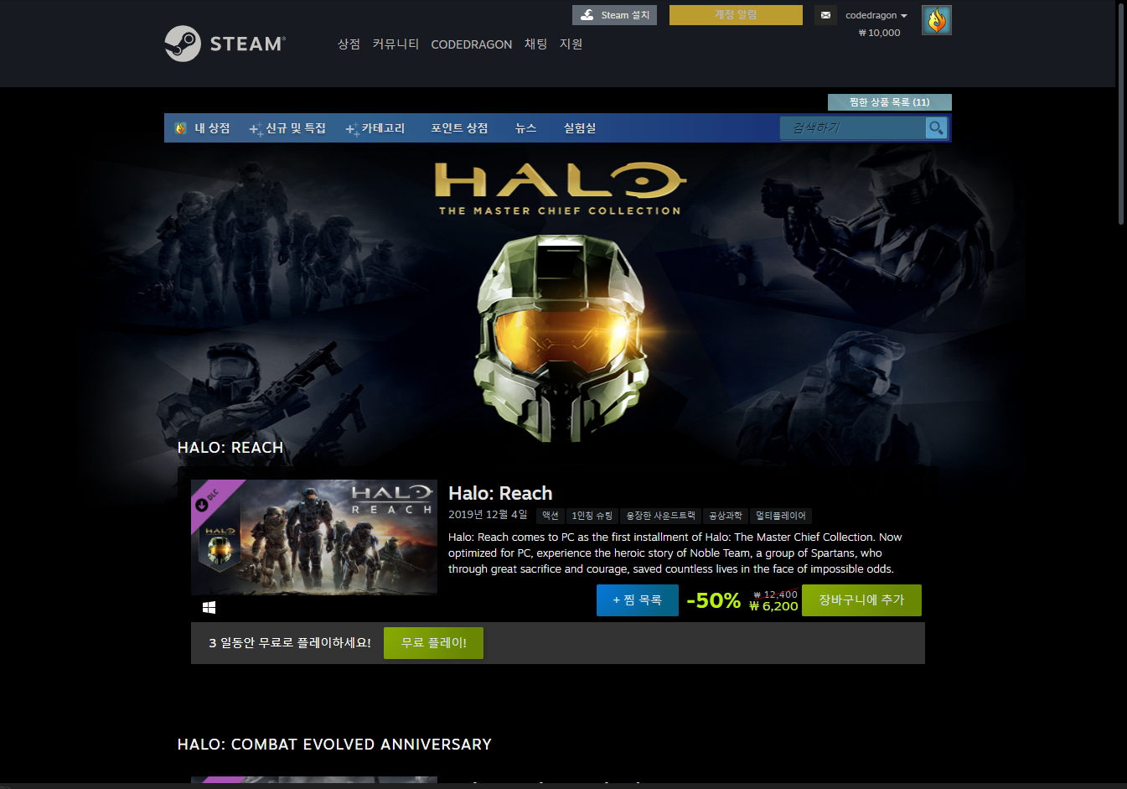Click the HALO: COMBAT EVOLVED ANNIVERSARY heading
The image size is (1127, 789).
[x=334, y=745]
